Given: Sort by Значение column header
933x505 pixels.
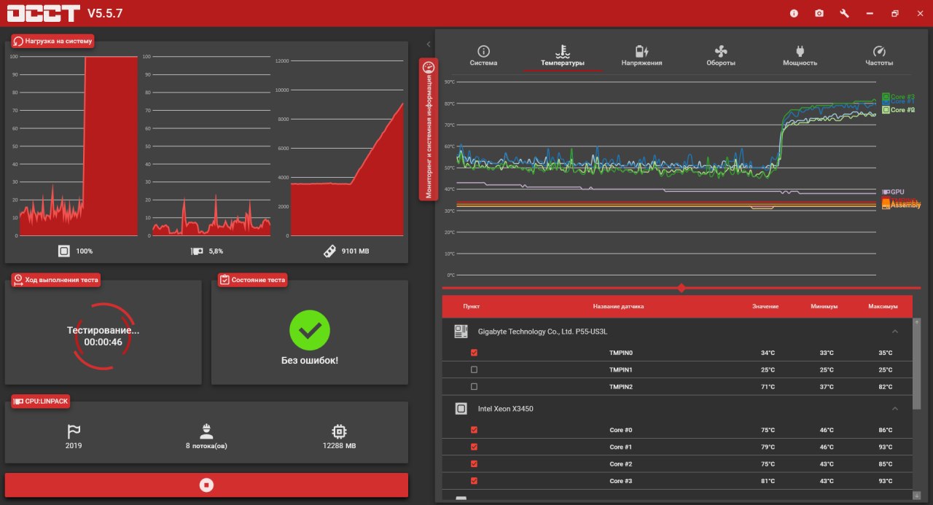Looking at the screenshot, I should 765,306.
